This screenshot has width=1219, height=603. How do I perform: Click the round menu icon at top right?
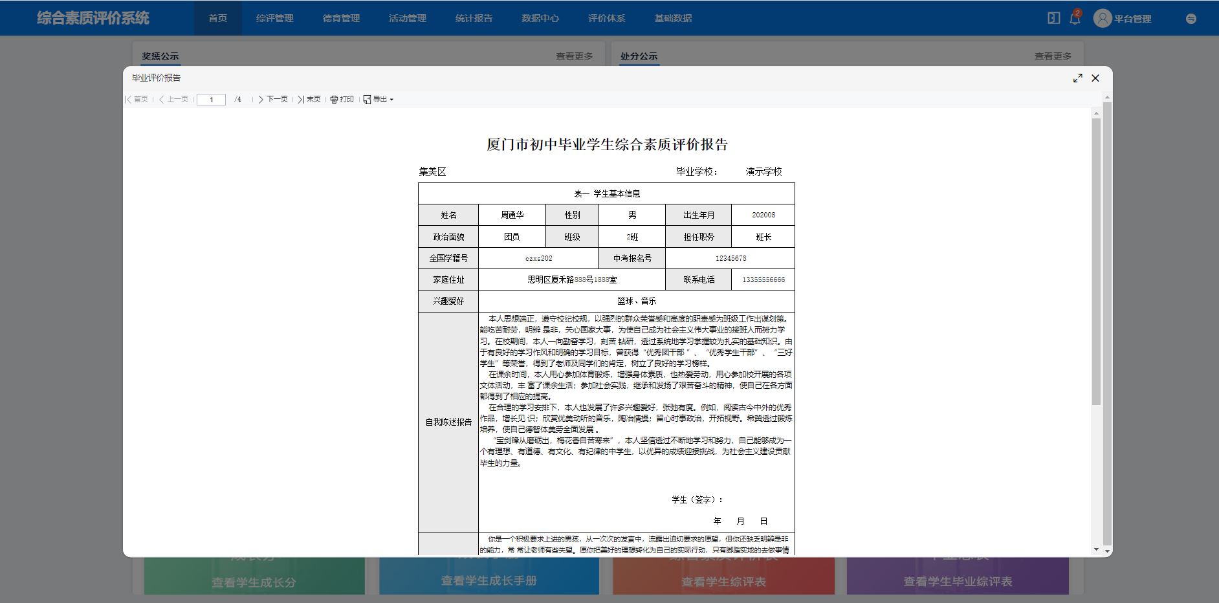pos(1191,19)
